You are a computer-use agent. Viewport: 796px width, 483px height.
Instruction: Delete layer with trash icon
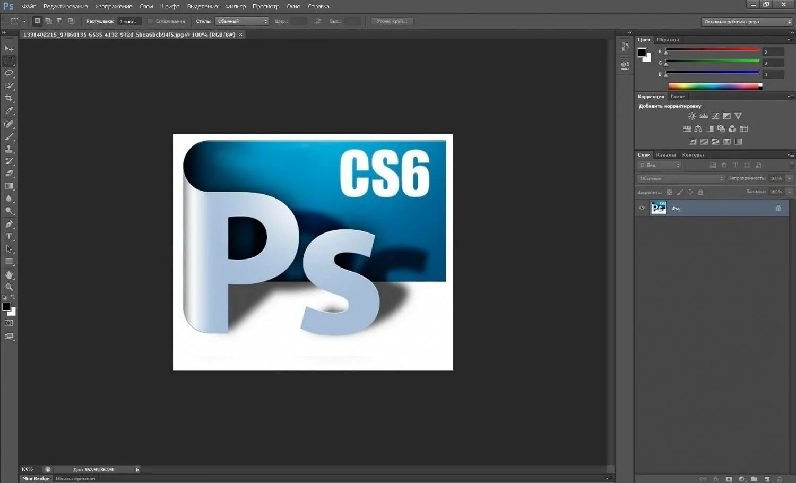[x=780, y=479]
